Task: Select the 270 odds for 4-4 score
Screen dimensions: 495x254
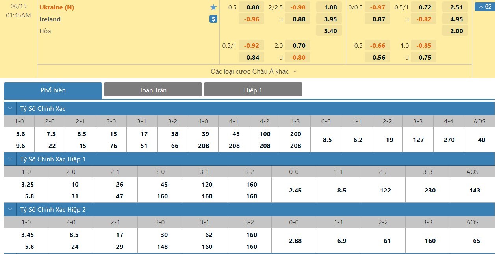Action: click(449, 140)
